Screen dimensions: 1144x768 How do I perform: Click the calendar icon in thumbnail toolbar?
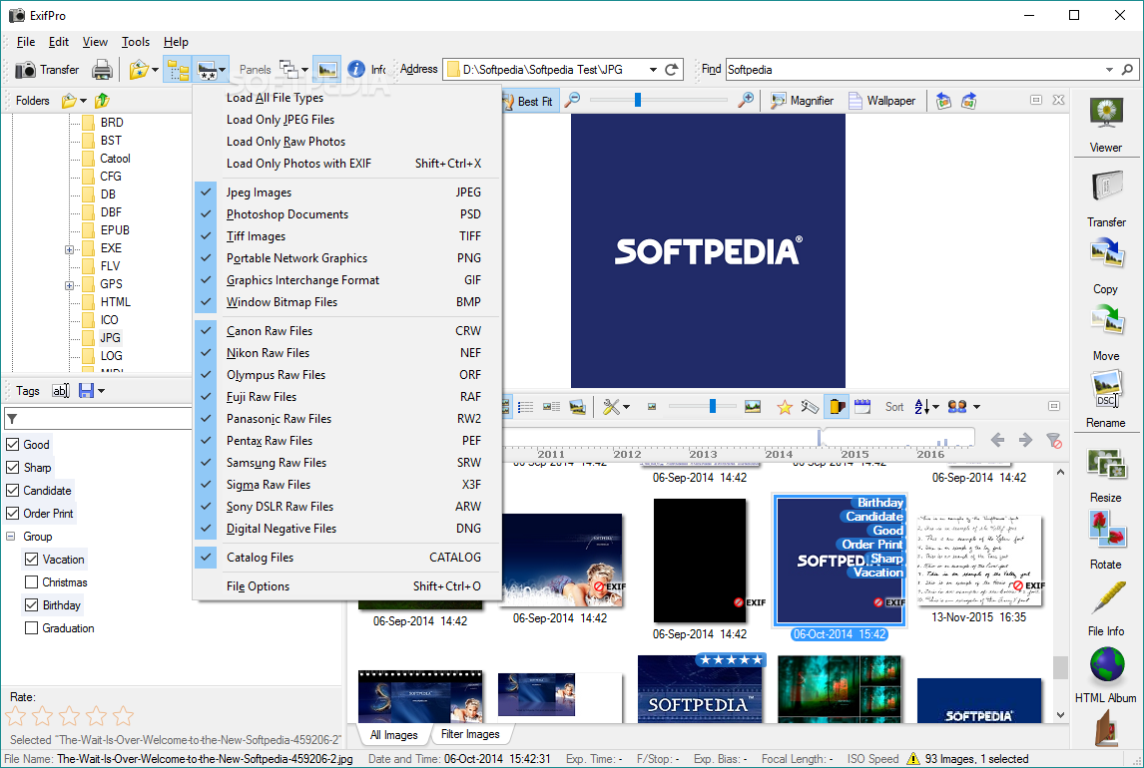[862, 407]
